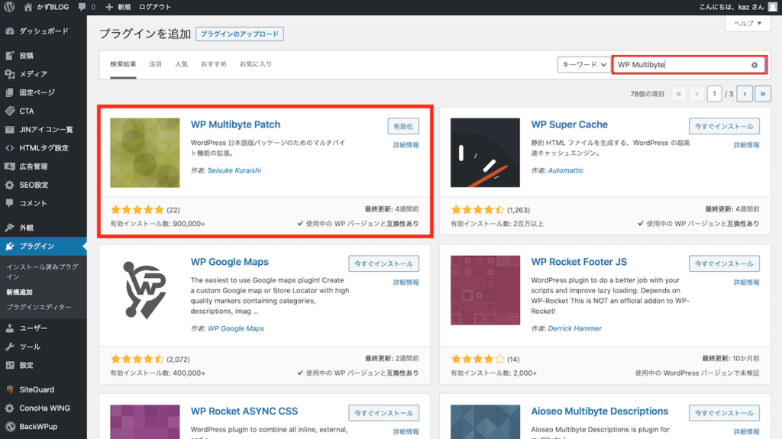Open author Seisuke Kuraishi link
The height and width of the screenshot is (439, 782).
point(234,170)
